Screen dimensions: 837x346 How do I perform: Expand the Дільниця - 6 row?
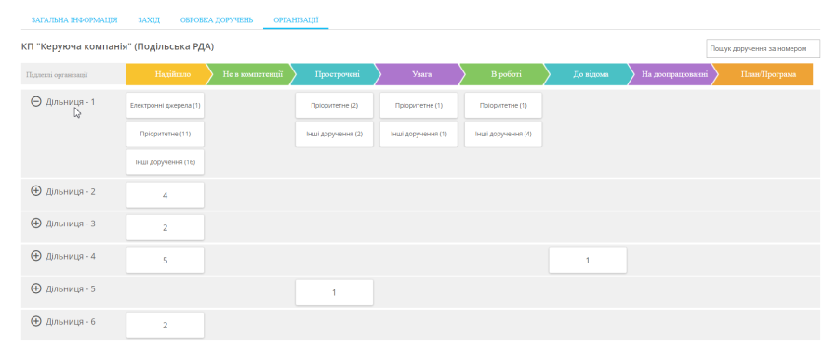pyautogui.click(x=36, y=322)
